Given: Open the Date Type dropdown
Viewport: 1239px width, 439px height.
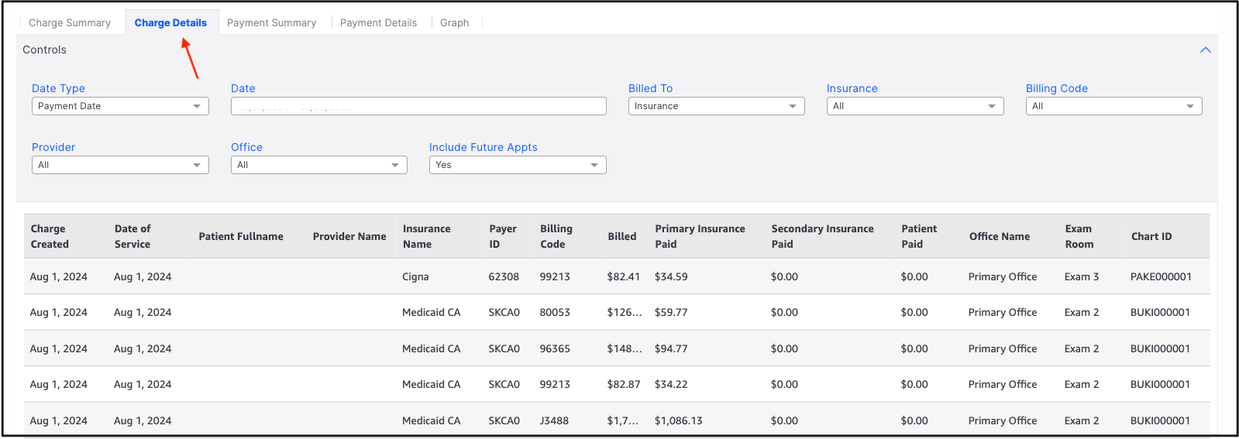Looking at the screenshot, I should click(x=120, y=106).
